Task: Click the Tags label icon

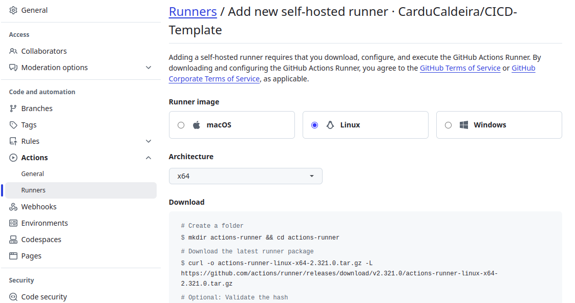Action: coord(13,125)
